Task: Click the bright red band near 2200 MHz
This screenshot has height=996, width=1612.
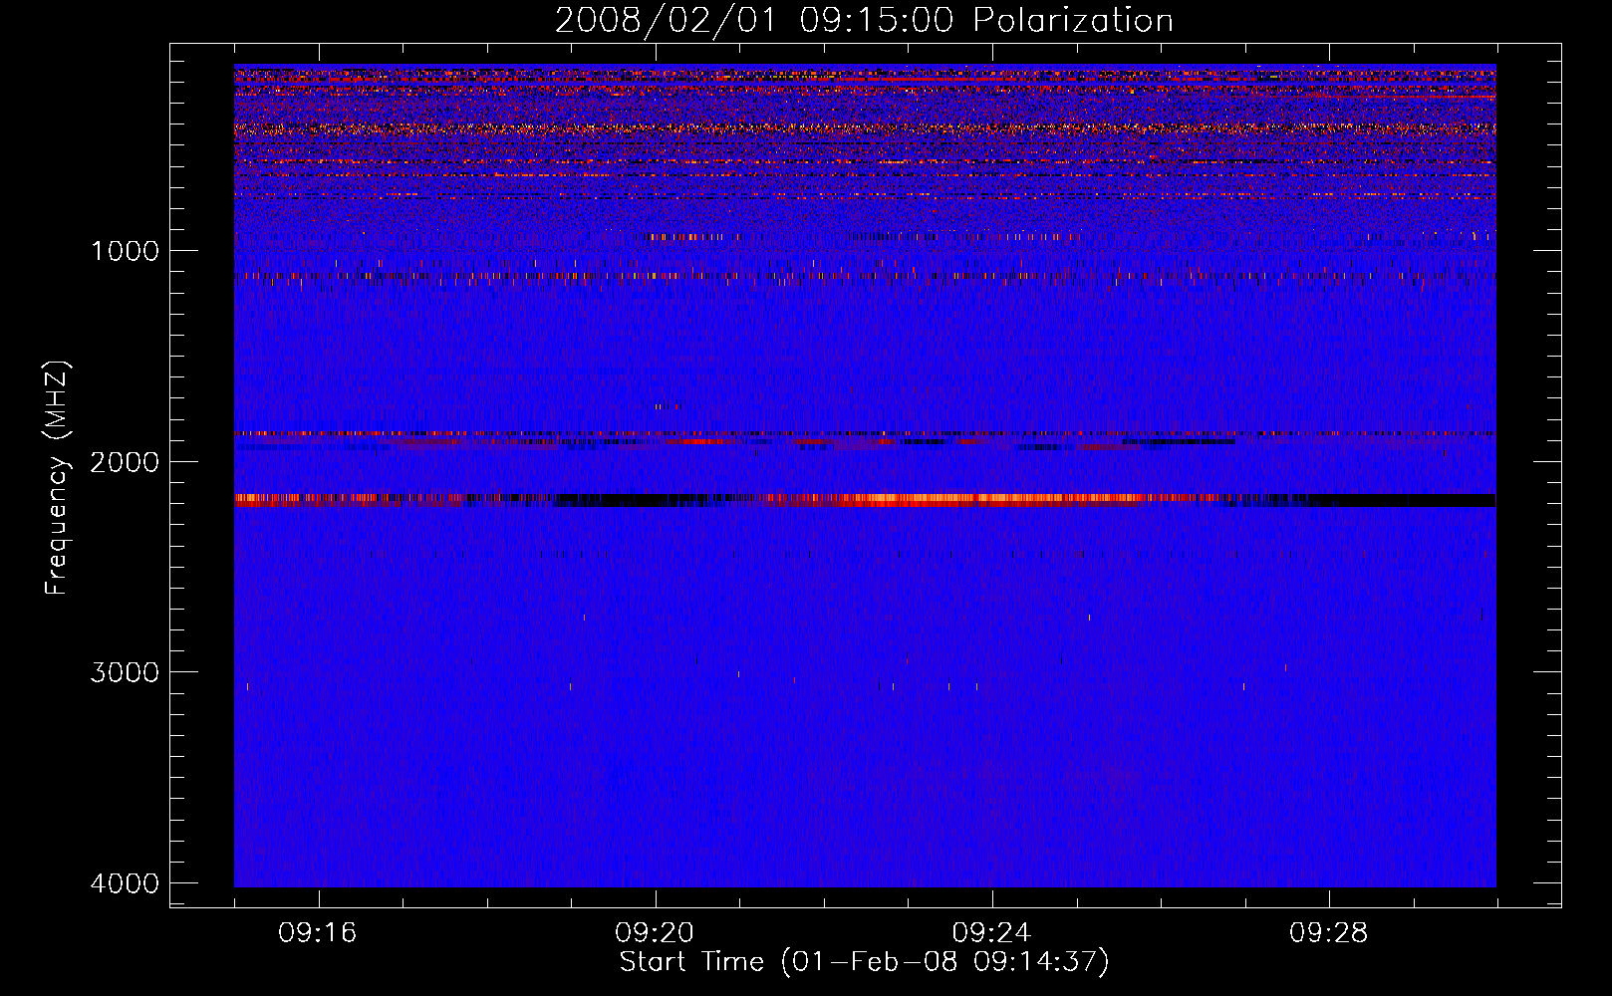Action: 865,500
